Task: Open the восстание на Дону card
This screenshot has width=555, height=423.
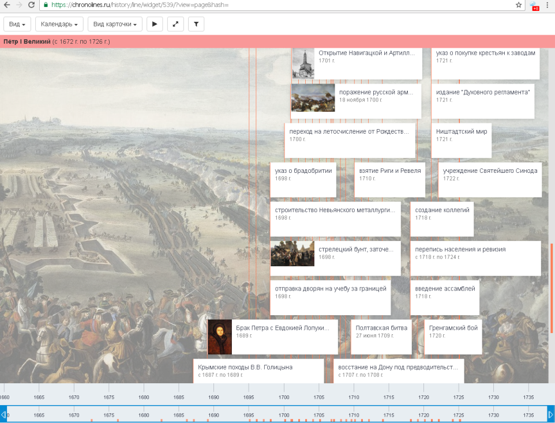Action: 399,371
